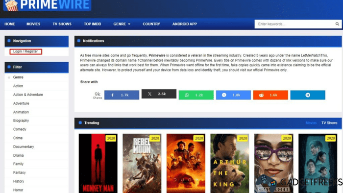Share on Facebook button
The image size is (343, 193).
coord(122,95)
